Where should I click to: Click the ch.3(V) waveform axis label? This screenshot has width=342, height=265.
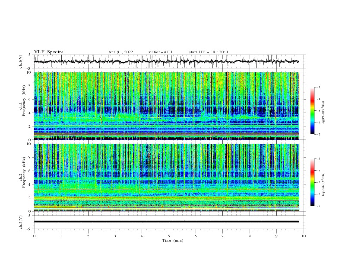coord(21,222)
